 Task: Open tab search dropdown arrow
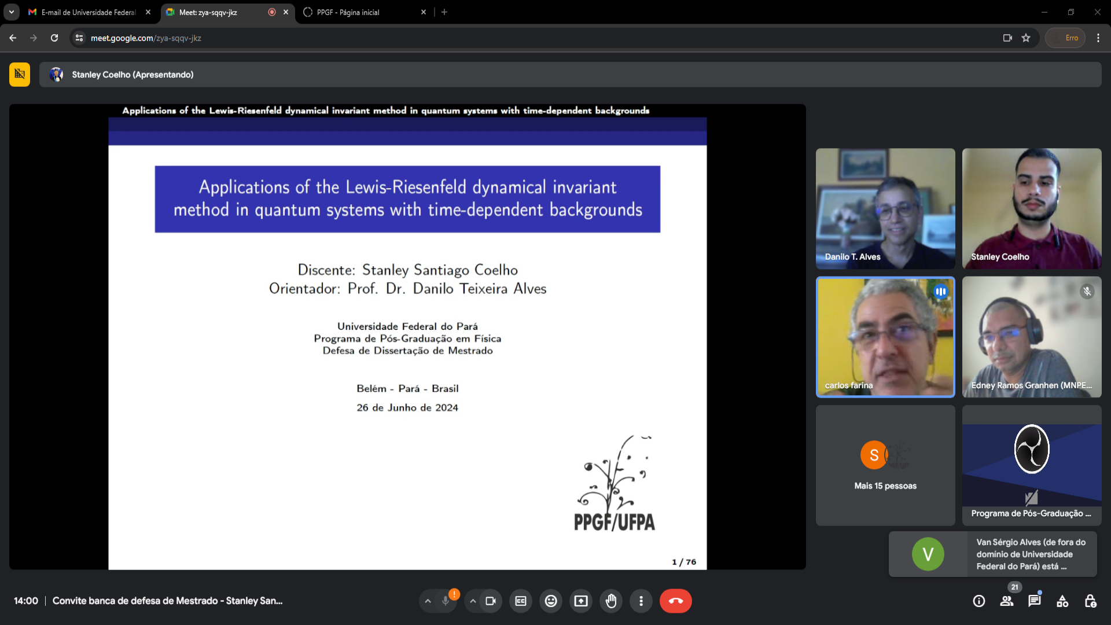[x=11, y=12]
